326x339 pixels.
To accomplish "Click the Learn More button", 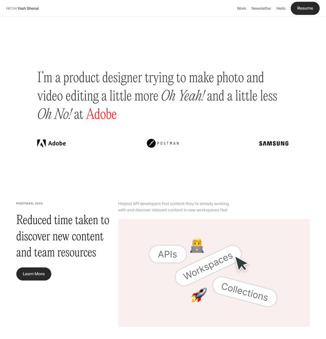I will coord(34,274).
